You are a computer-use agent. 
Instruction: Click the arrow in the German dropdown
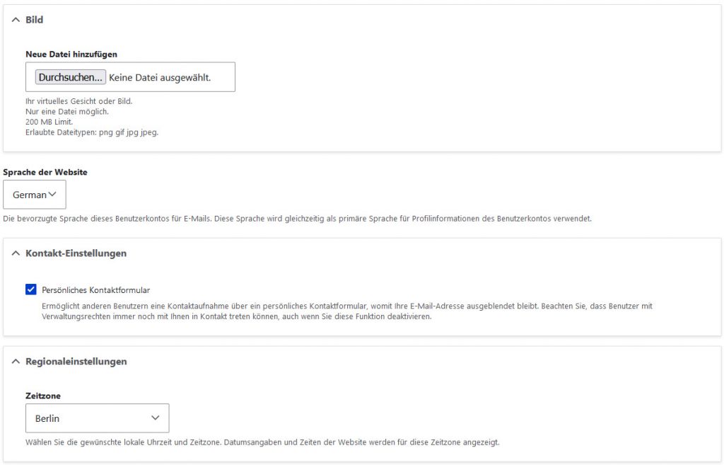(53, 195)
